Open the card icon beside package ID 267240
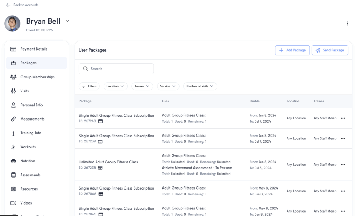357x216 pixels. click(x=100, y=121)
